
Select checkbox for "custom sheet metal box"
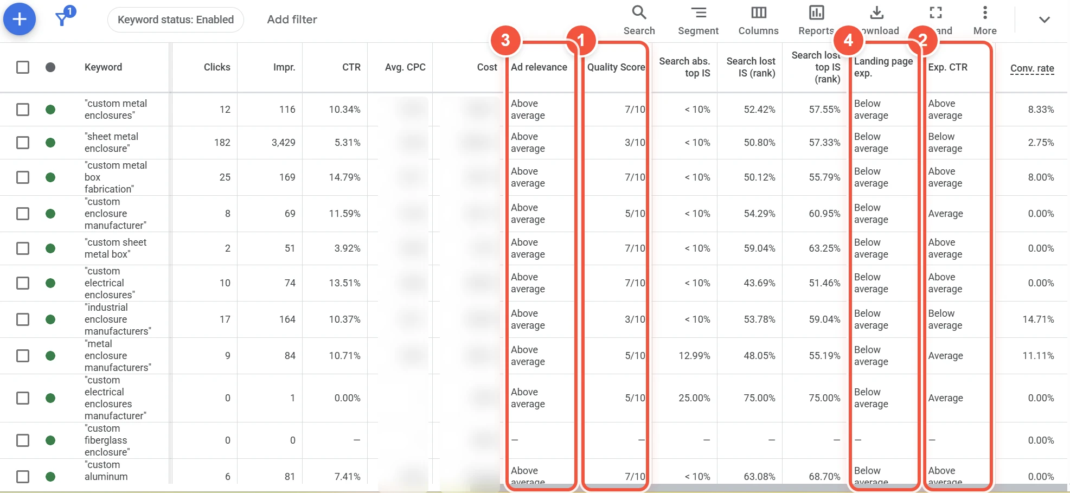23,248
